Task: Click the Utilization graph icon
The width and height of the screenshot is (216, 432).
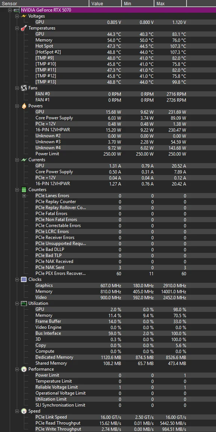Action: click(x=24, y=303)
